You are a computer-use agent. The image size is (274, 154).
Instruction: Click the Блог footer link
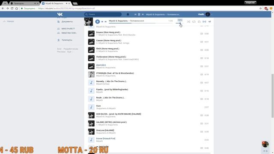(x=59, y=49)
